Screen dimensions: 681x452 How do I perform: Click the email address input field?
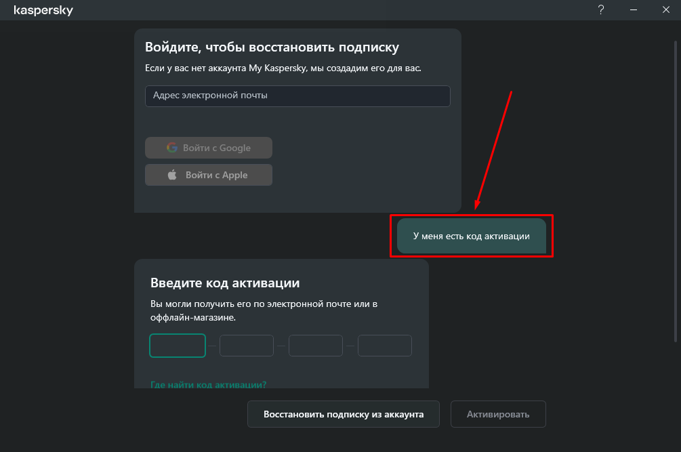coord(297,96)
